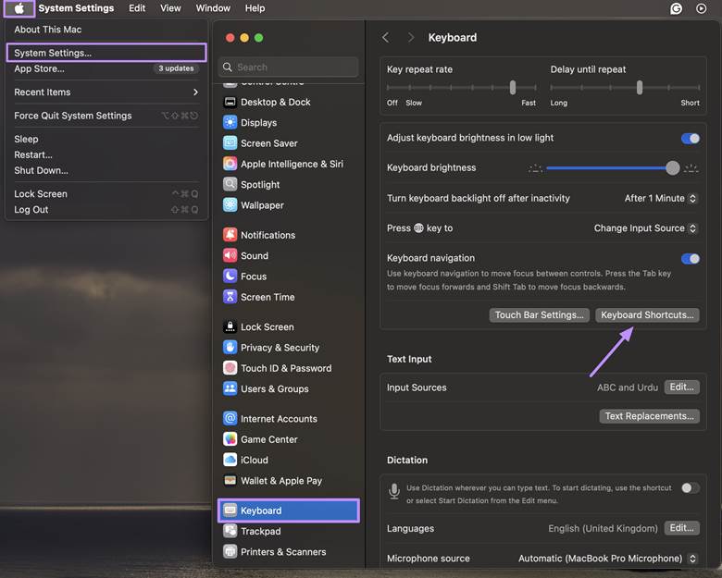Choose Shut Down... menu entry
The width and height of the screenshot is (722, 578).
tap(41, 170)
